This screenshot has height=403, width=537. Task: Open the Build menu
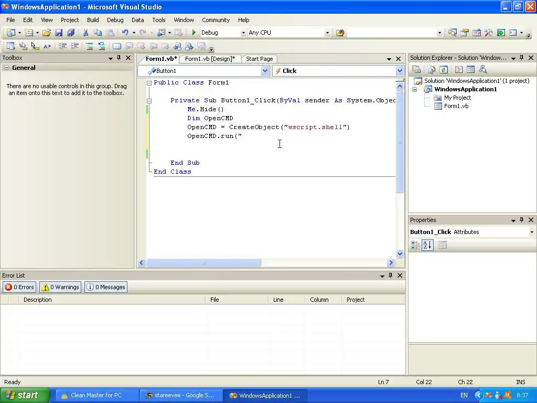[93, 20]
